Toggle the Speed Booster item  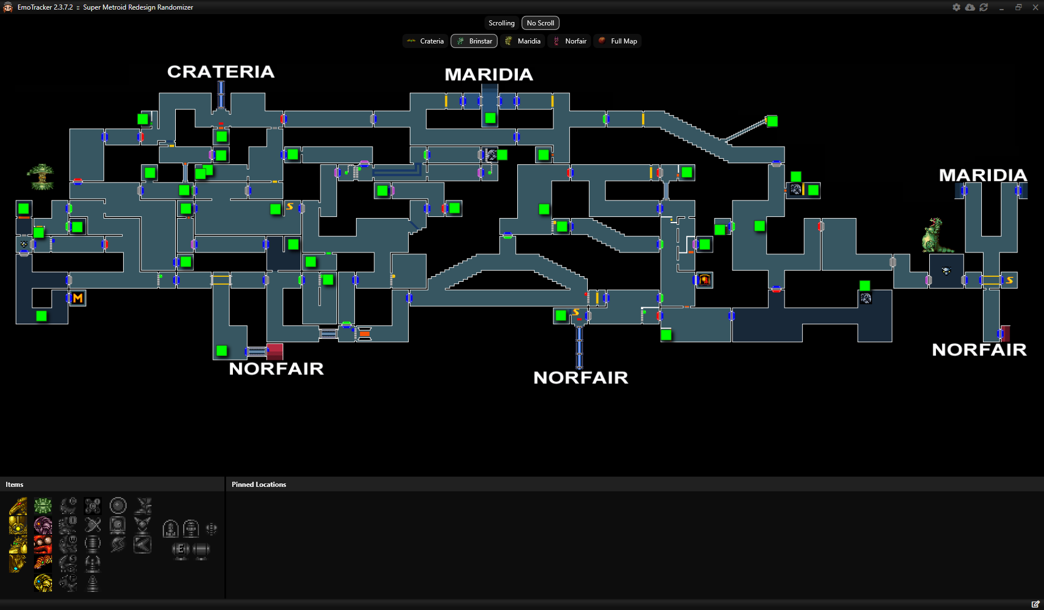118,544
